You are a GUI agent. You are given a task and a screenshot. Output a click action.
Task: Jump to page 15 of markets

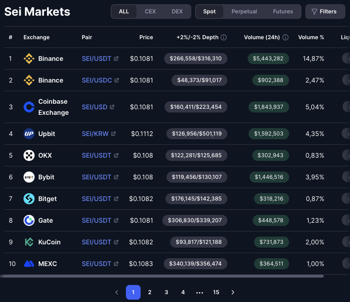coord(216,292)
